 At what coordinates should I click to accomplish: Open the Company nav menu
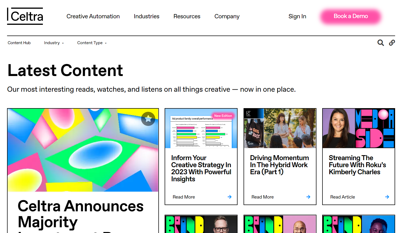click(x=227, y=16)
